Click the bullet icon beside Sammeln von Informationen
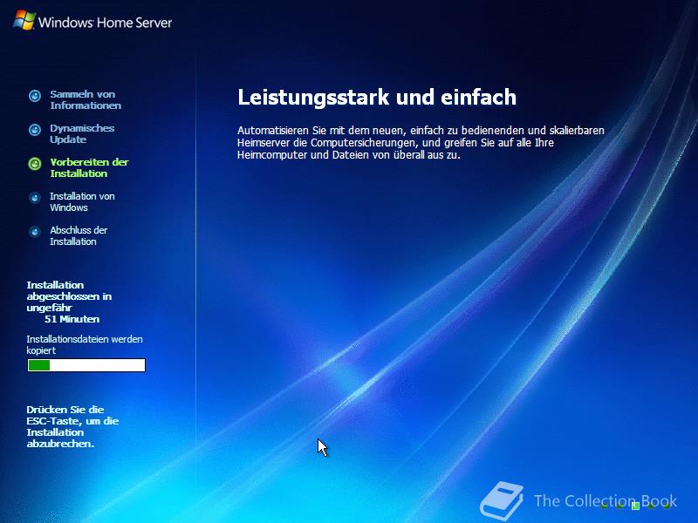698x523 pixels. (35, 96)
